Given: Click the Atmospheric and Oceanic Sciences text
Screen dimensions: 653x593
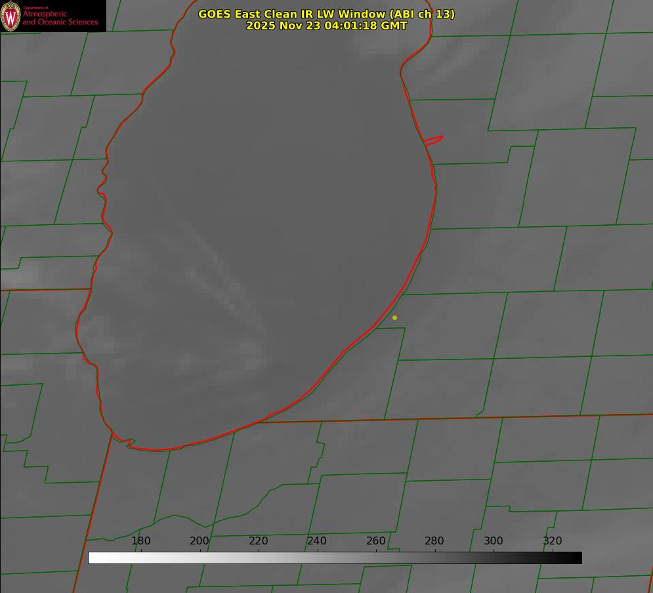Looking at the screenshot, I should 60,18.
